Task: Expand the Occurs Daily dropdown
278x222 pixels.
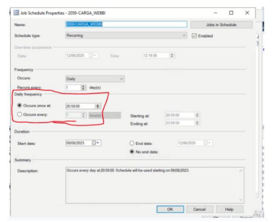Action: point(95,79)
